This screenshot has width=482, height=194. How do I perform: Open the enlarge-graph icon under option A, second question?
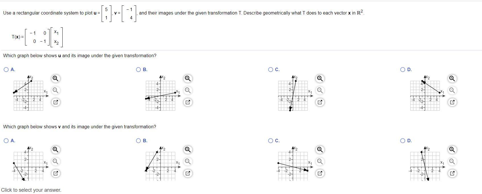pyautogui.click(x=55, y=173)
